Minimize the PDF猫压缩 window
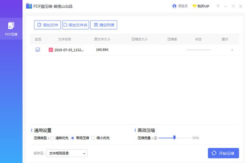 226,6
